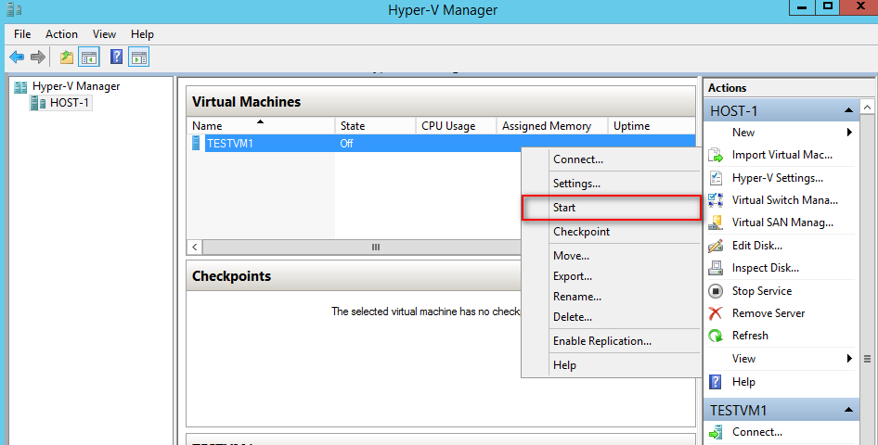Click the Connect icon under TESTVM1 actions
This screenshot has height=445, width=878.
pyautogui.click(x=716, y=432)
